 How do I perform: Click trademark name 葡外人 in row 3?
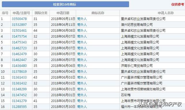pyautogui.click(x=82, y=30)
